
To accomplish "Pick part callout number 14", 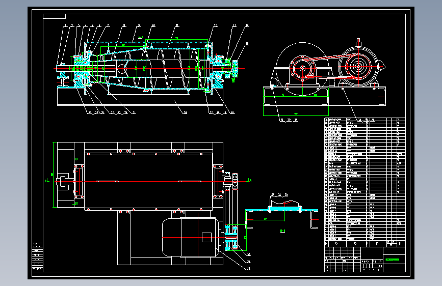I will click(247, 25).
